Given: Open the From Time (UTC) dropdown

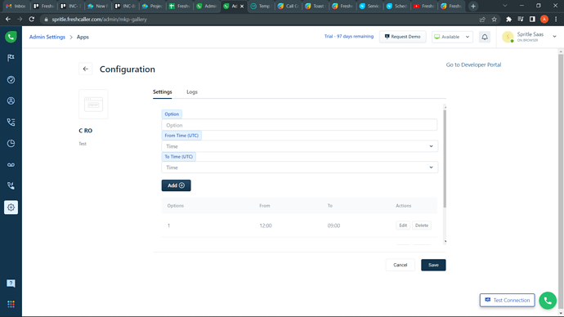Looking at the screenshot, I should click(x=300, y=146).
